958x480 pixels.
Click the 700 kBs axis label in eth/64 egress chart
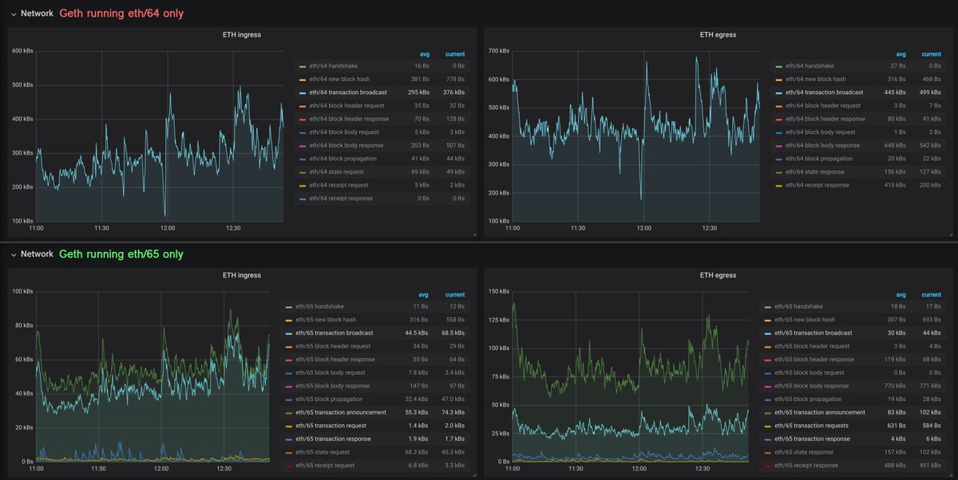click(497, 51)
